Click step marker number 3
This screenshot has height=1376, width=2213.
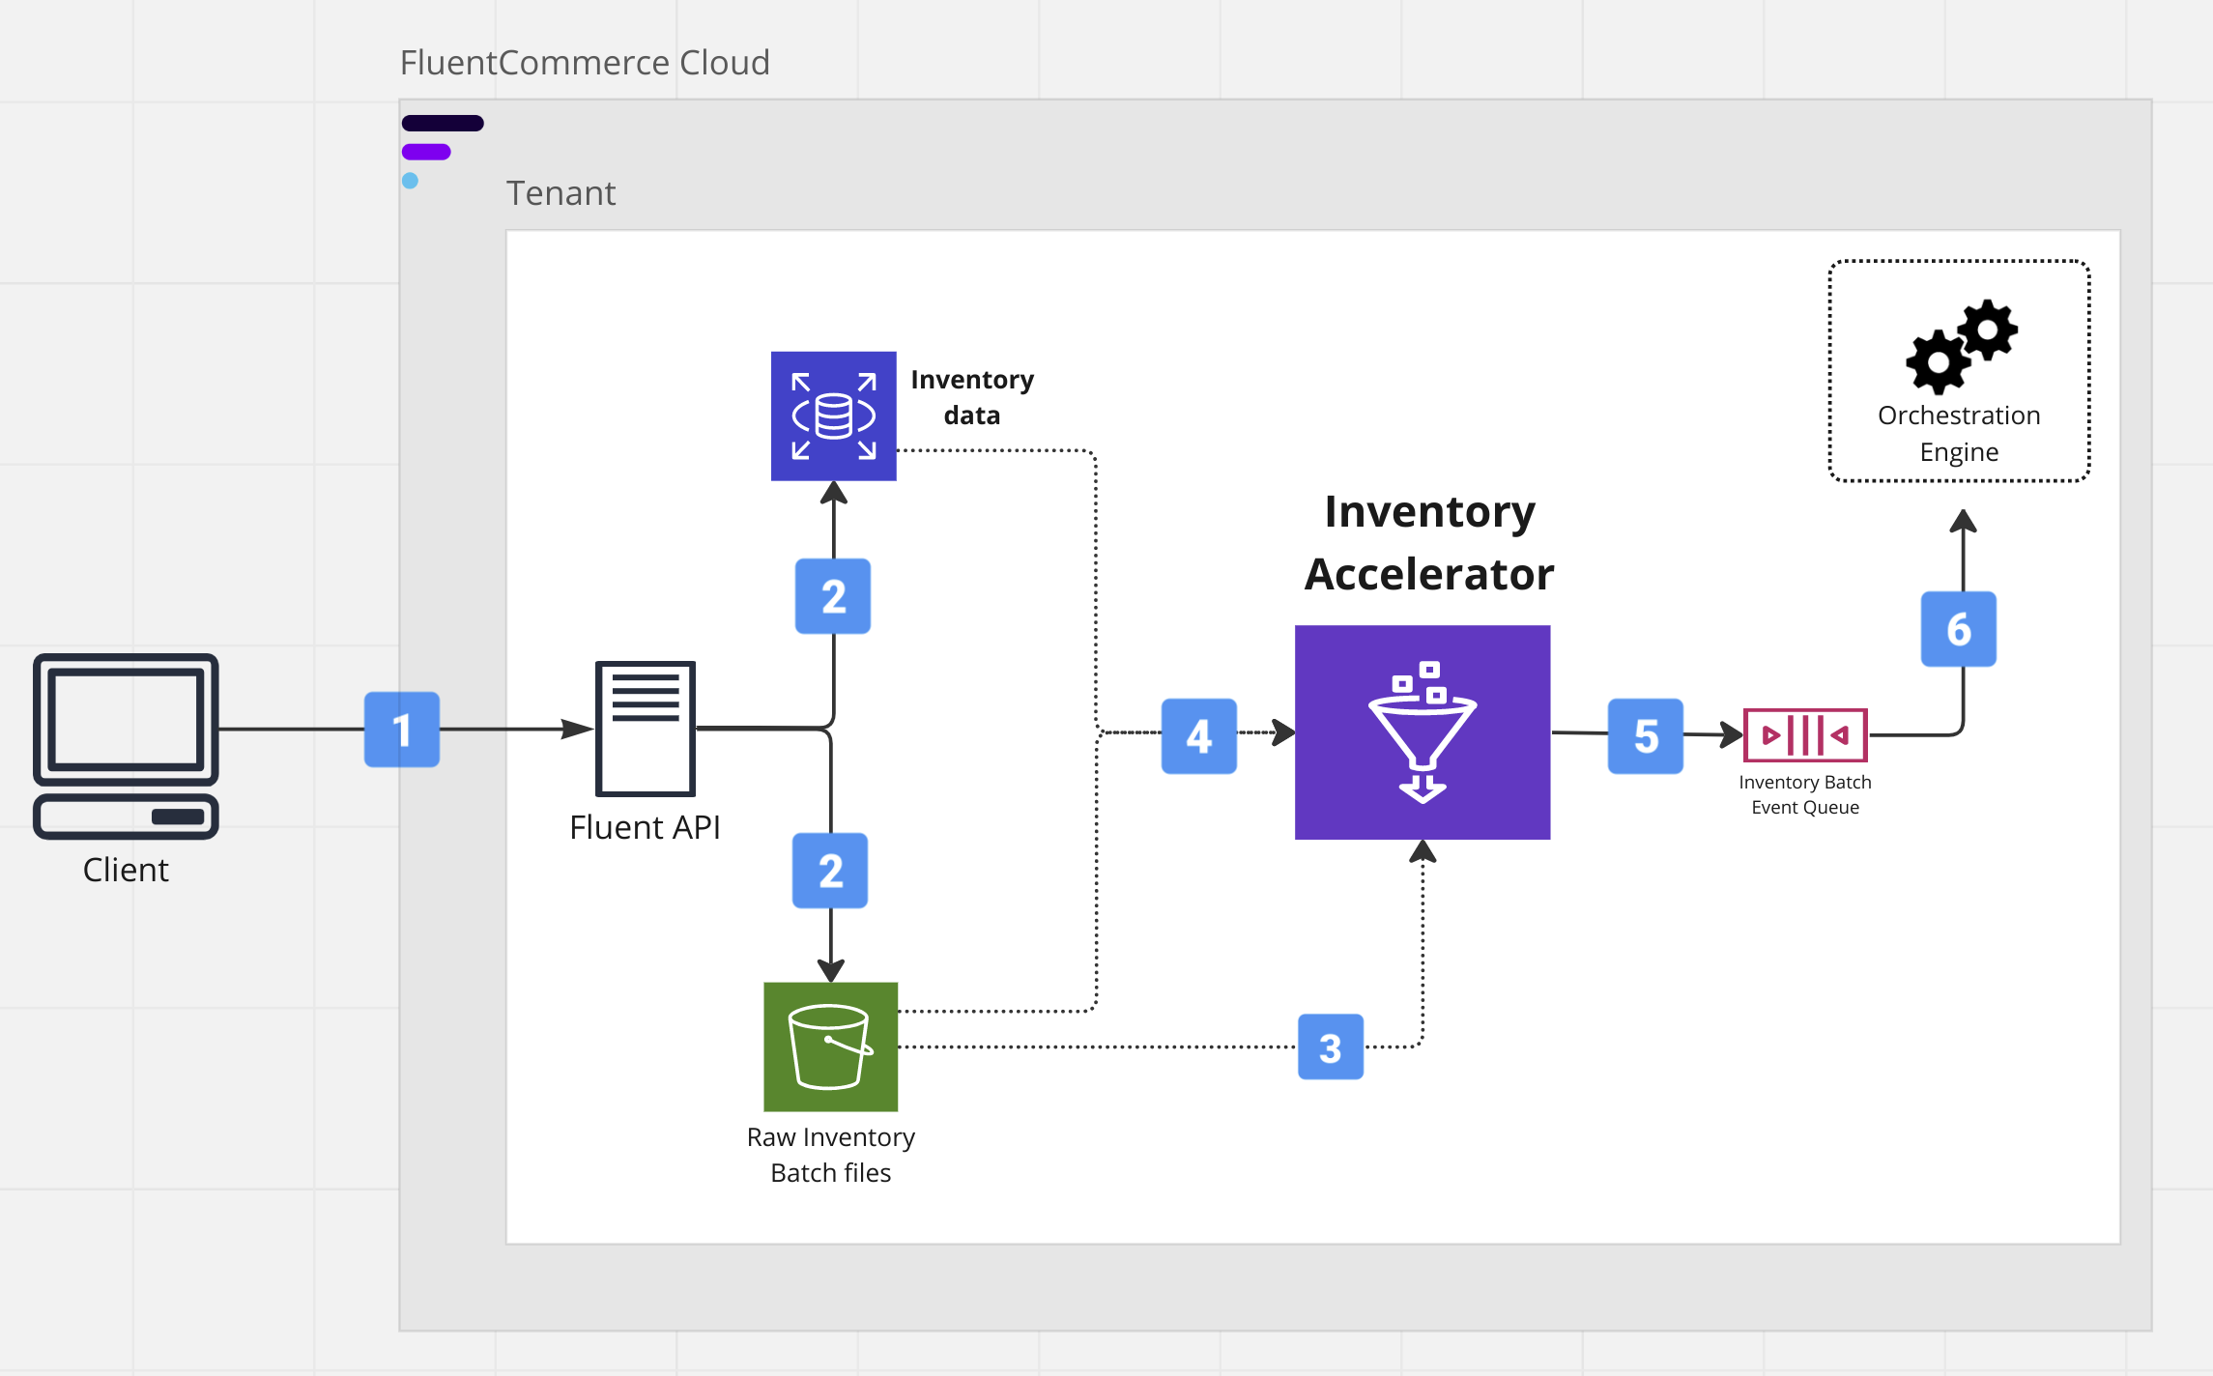coord(1330,1046)
